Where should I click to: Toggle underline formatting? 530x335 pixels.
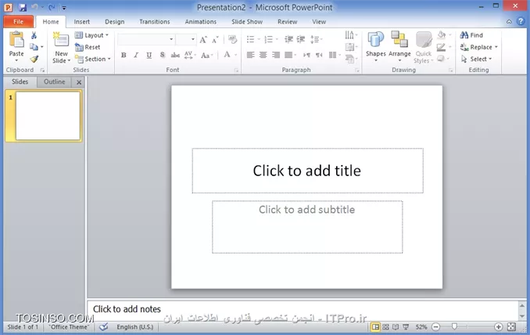149,55
